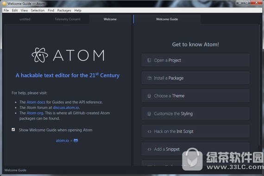Click the code icon beside Hack on the Init Script

(149, 132)
